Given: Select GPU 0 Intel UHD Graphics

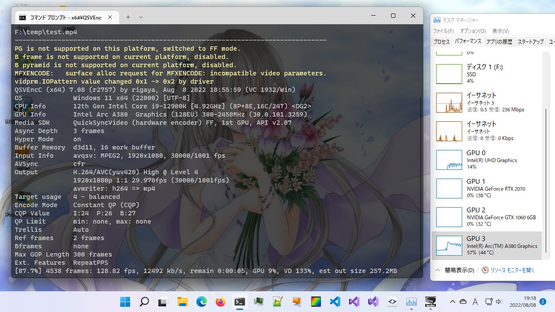Looking at the screenshot, I should (487, 160).
